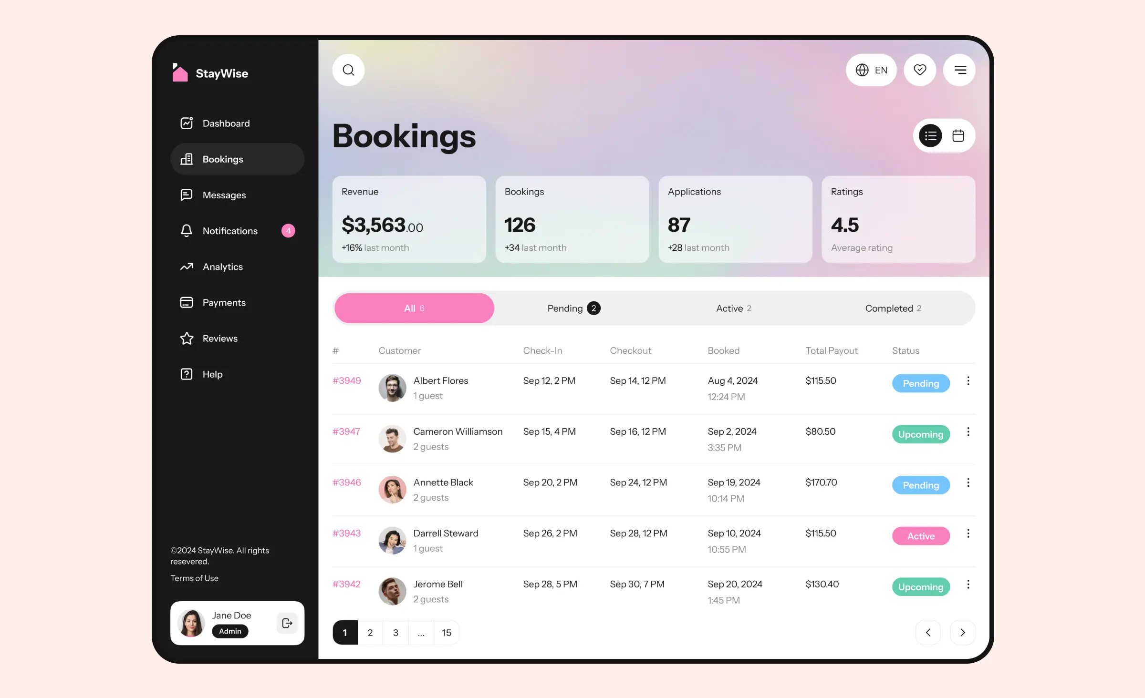Click the favorites heart icon
This screenshot has width=1145, height=698.
(920, 69)
